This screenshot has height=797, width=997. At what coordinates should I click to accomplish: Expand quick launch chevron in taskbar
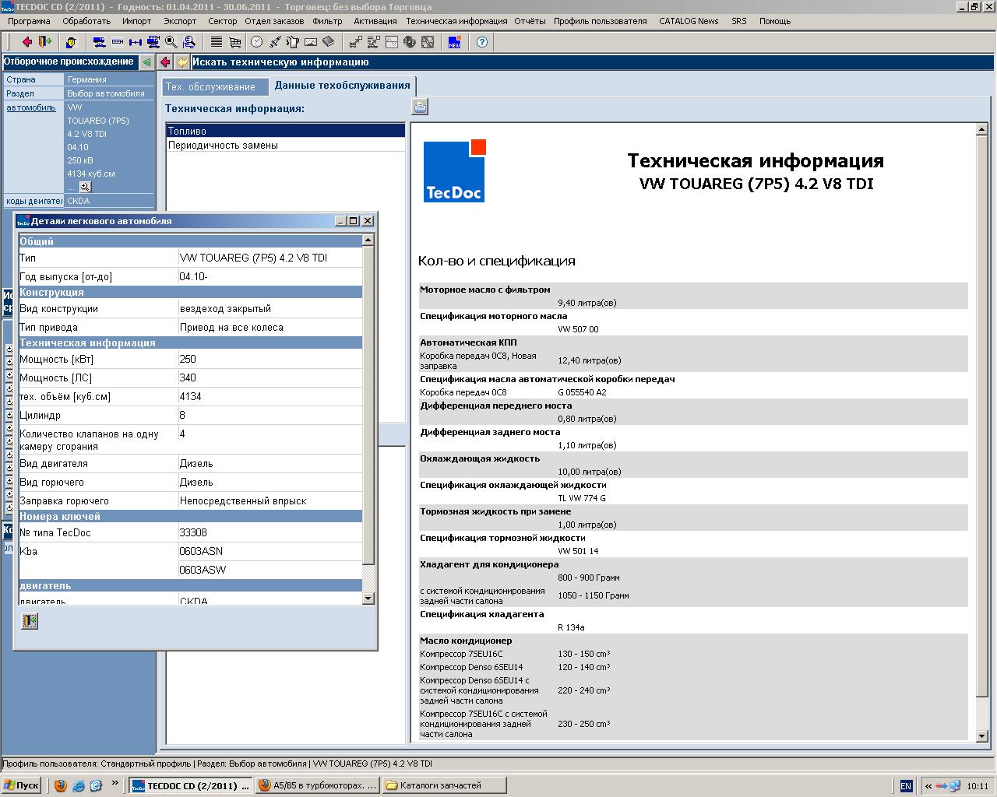pyautogui.click(x=115, y=783)
